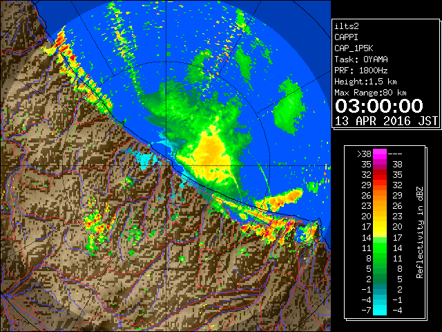Viewport: 442px width, 332px height.
Task: Click the '-7' legend value at bottom left
Action: coord(366,311)
